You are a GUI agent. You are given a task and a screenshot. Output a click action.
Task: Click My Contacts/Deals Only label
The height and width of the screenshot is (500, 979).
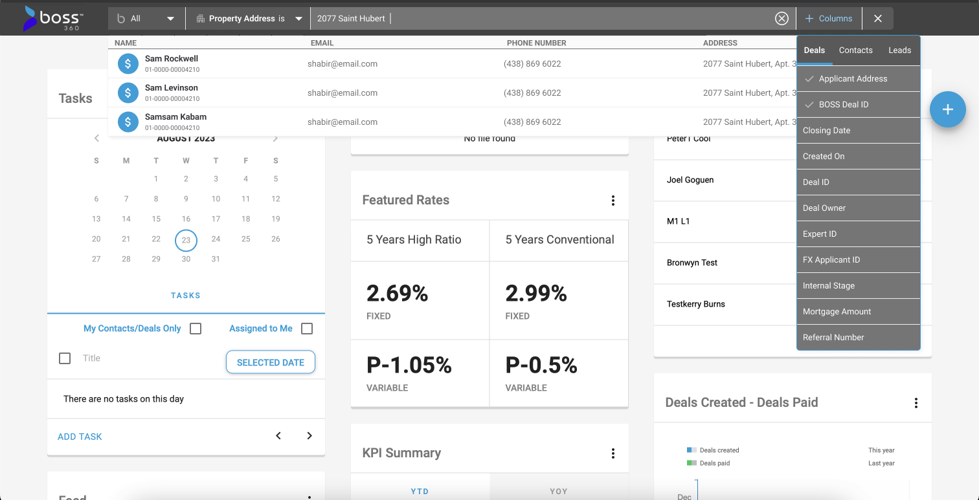click(132, 329)
